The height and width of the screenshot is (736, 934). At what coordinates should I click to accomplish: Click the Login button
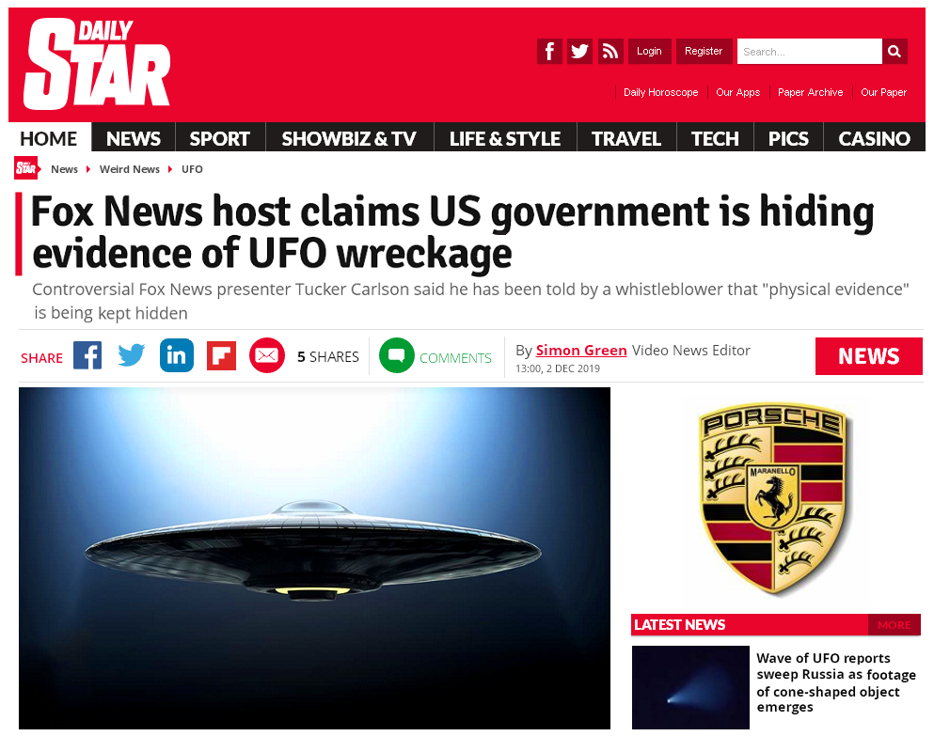coord(649,51)
